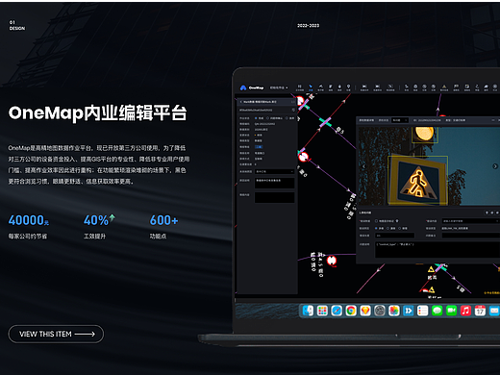Click the 40000 statistic

tap(29, 220)
